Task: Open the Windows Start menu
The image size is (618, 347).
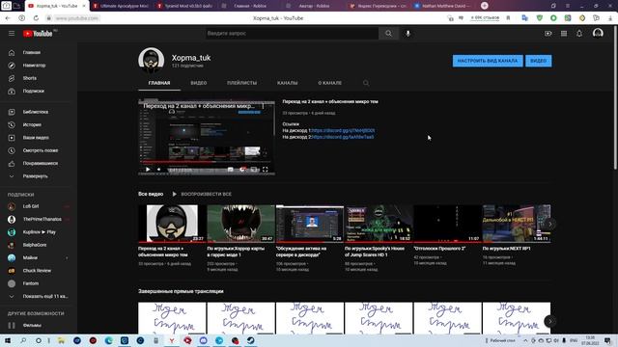Action: [x=8, y=340]
